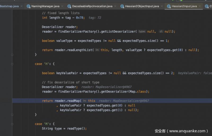Select the Bootstrap.java tab
This screenshot has height=136, width=212.
[9, 6]
